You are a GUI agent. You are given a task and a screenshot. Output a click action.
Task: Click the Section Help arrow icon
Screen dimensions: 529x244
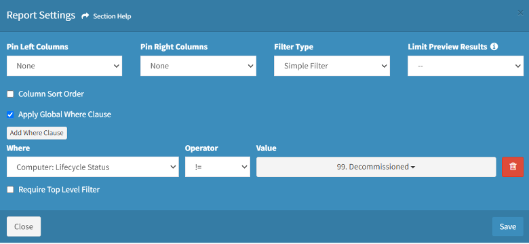(85, 16)
